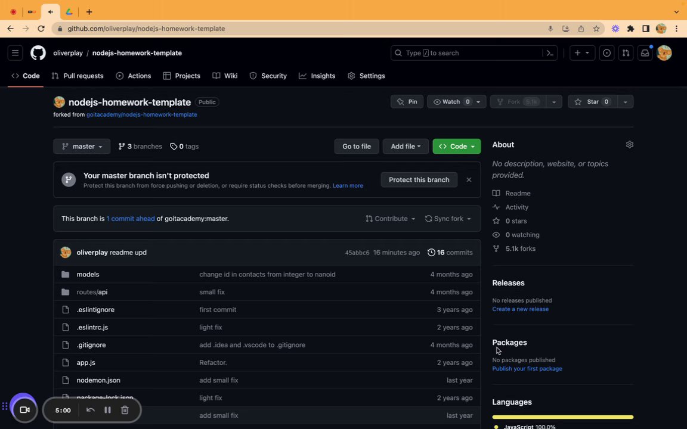Expand the Contribute dropdown
The width and height of the screenshot is (687, 429).
(391, 219)
